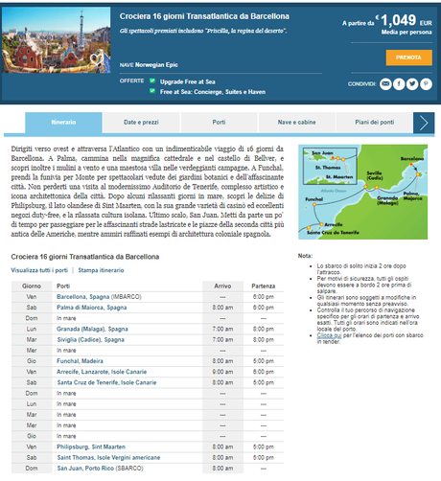The image size is (441, 481).
Task: Toggle the Upgrade Free at Sea checkmark
Action: 152,80
